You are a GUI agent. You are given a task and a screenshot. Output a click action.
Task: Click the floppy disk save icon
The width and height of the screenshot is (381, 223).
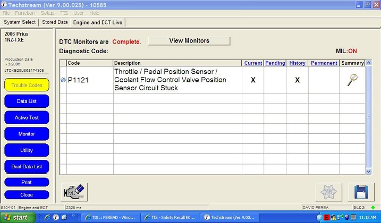point(361,192)
